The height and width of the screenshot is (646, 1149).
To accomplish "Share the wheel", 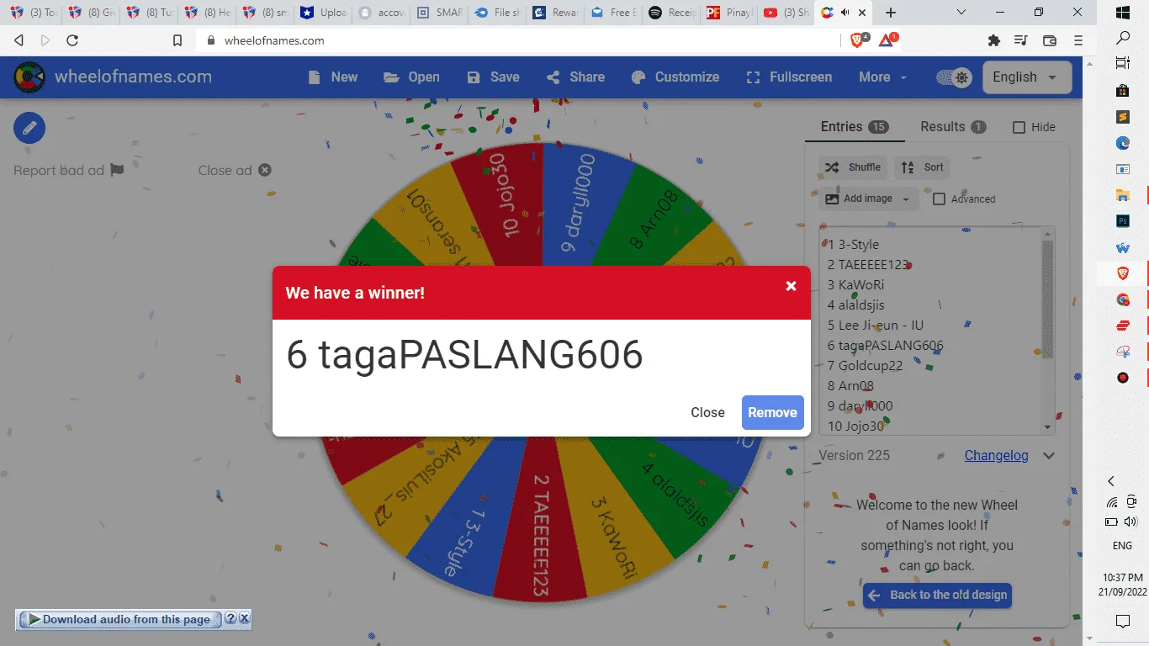I will tap(575, 77).
